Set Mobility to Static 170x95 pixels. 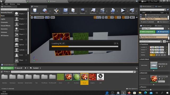click(x=152, y=55)
